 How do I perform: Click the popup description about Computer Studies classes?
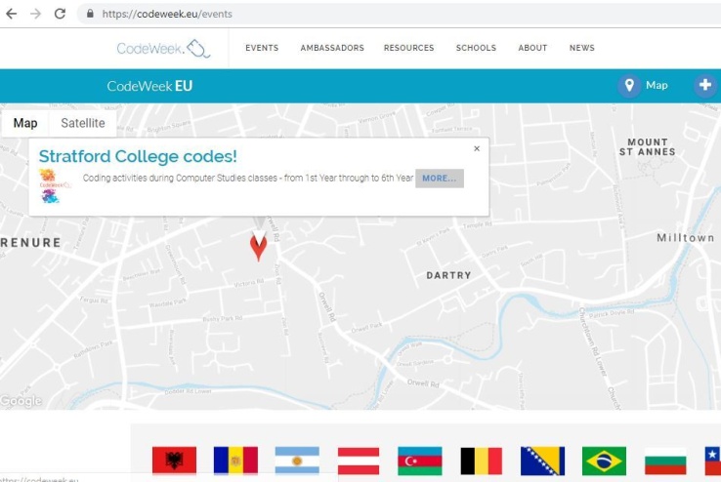(x=248, y=179)
